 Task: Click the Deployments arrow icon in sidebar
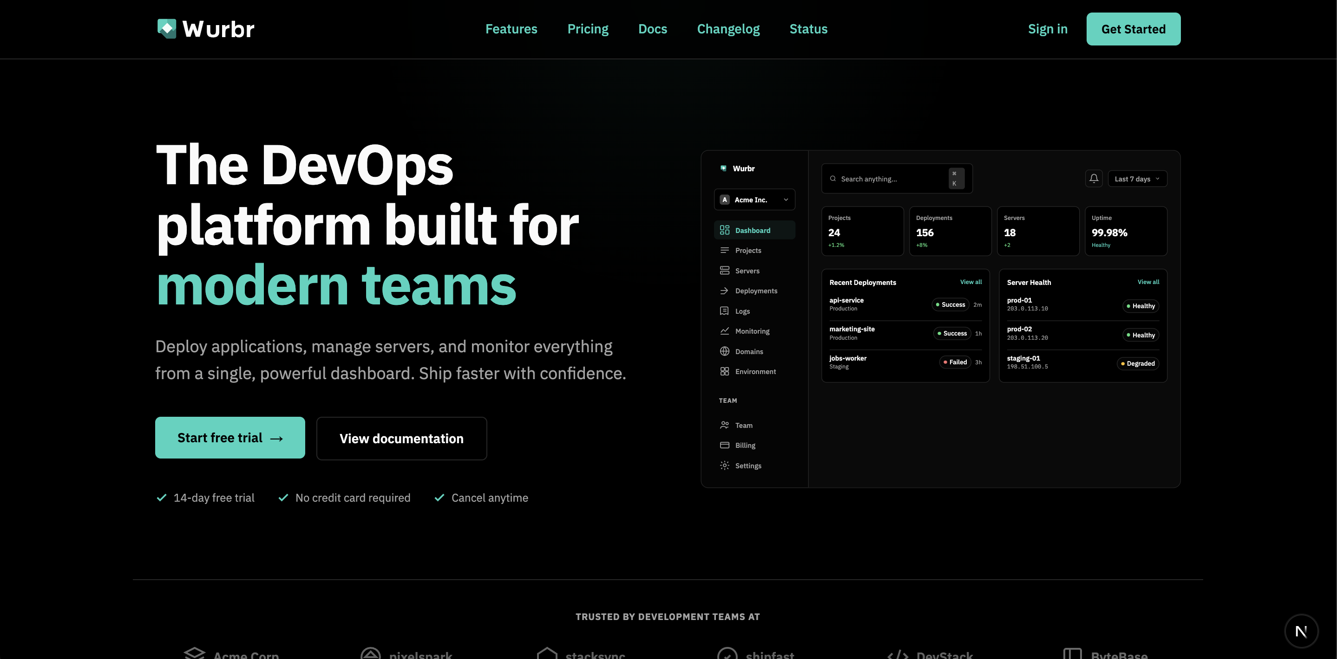[725, 291]
